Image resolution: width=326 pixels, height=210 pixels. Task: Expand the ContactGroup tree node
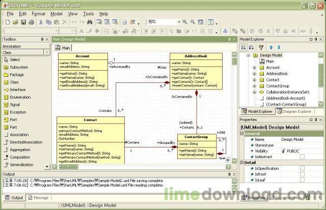click(x=254, y=86)
